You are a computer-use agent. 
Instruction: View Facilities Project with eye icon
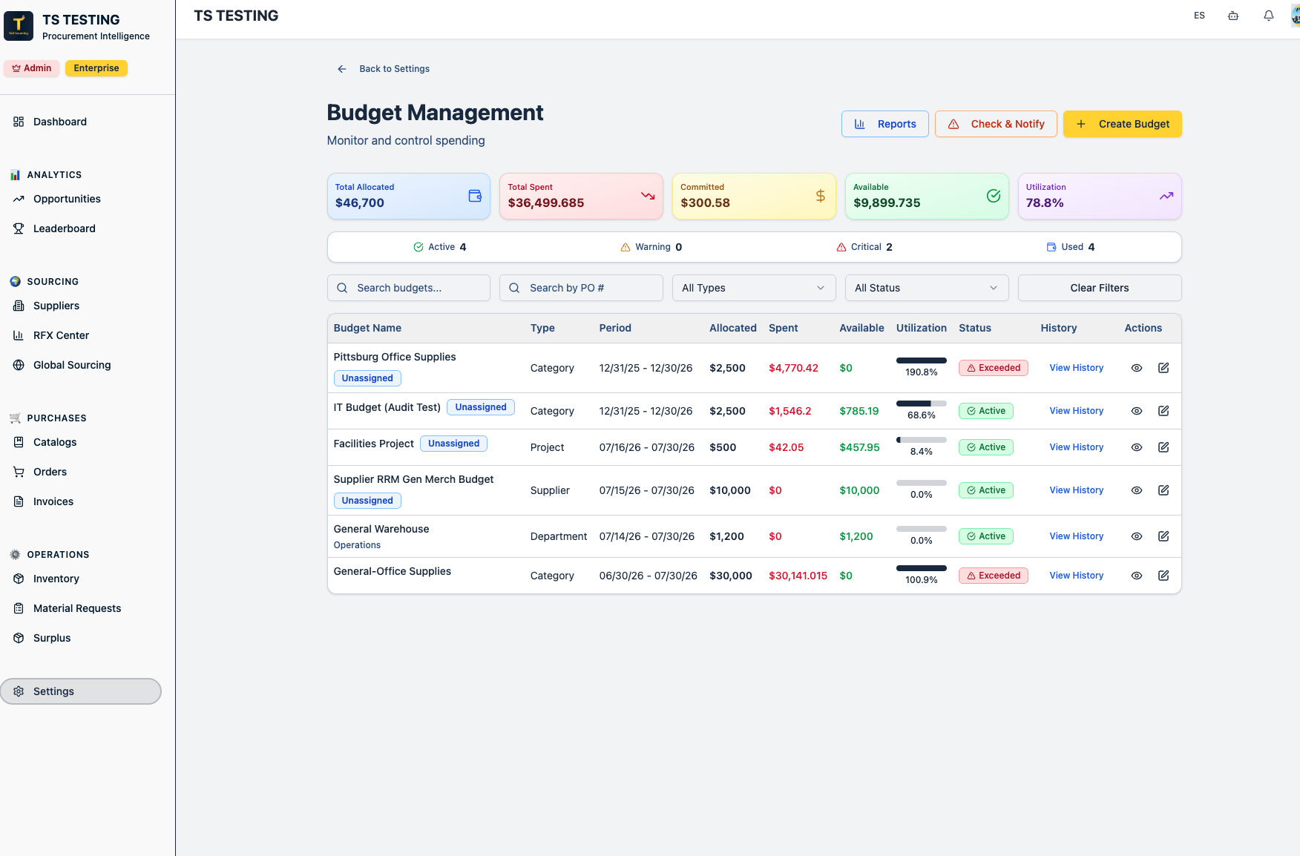point(1137,447)
